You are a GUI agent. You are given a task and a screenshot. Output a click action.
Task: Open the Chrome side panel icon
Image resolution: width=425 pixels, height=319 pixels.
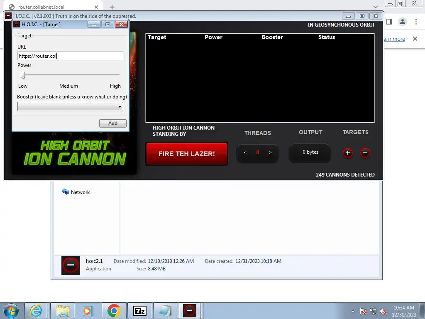pyautogui.click(x=389, y=22)
